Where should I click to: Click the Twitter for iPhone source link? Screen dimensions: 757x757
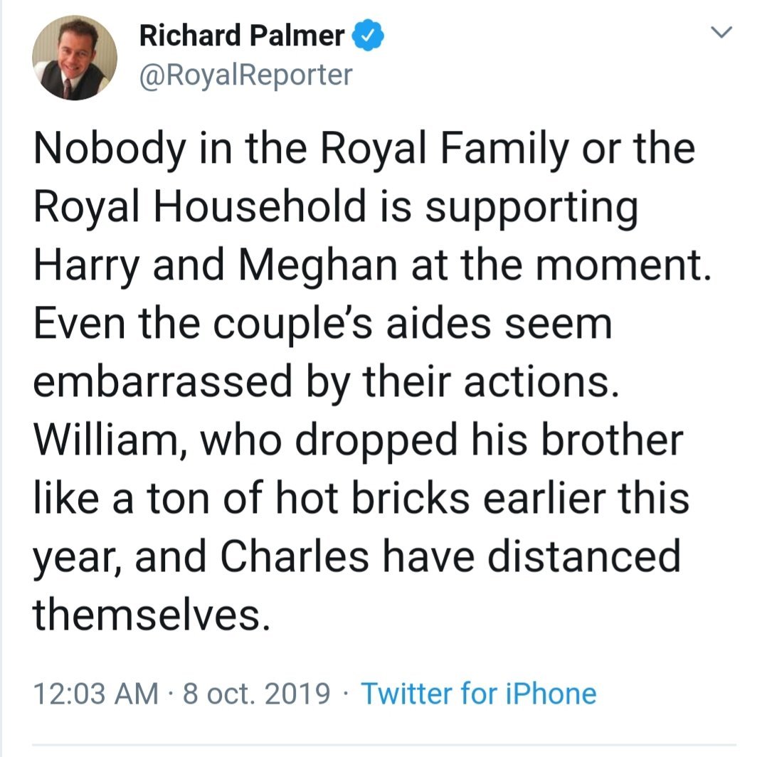(478, 692)
